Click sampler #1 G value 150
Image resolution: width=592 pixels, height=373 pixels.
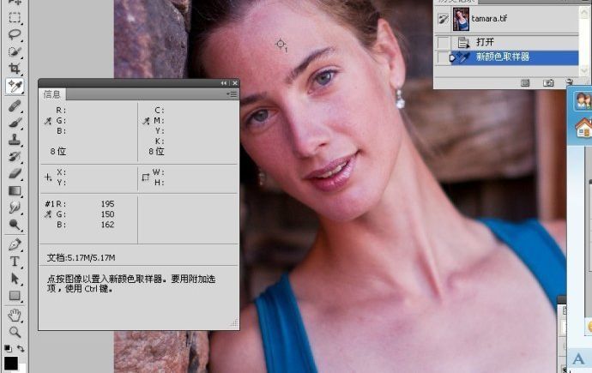pos(107,214)
